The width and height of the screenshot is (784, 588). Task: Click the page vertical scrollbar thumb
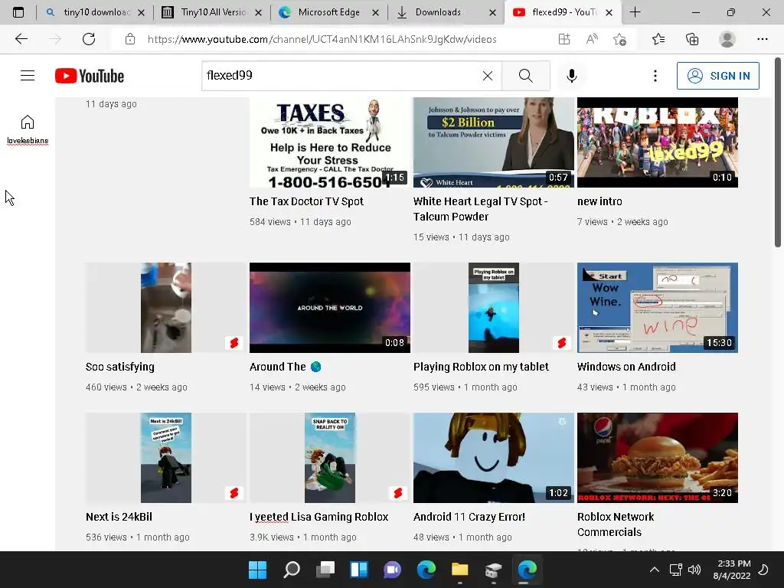point(778,152)
